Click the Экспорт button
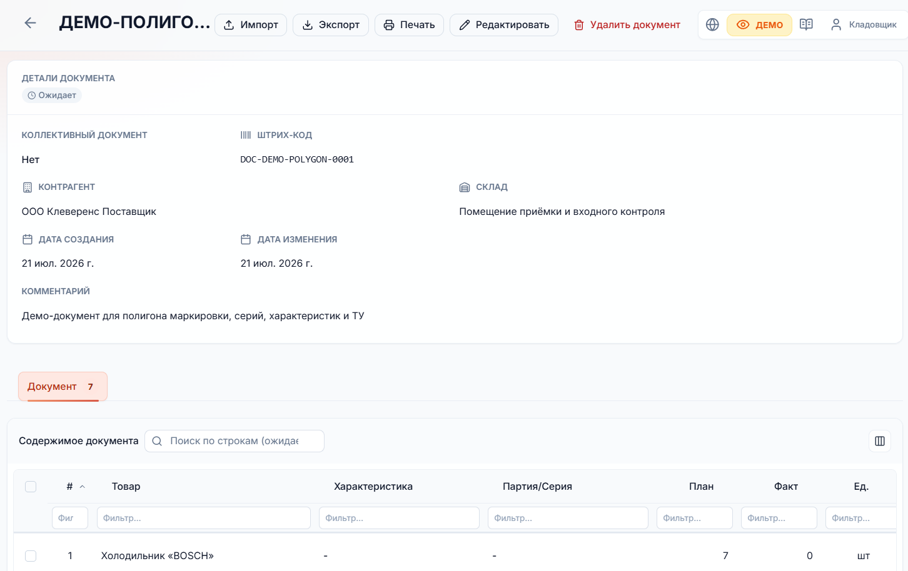The height and width of the screenshot is (571, 908). [331, 25]
